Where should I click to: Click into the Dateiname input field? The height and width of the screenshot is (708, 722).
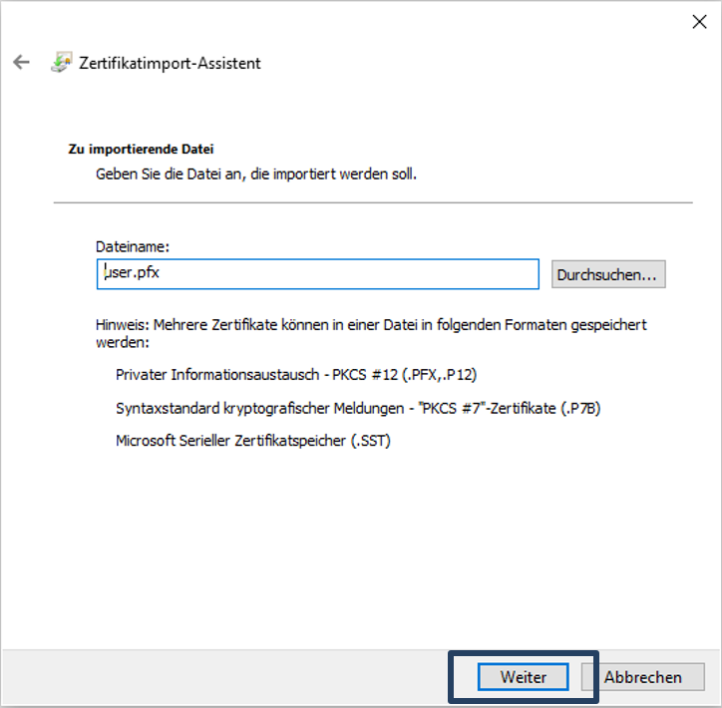click(317, 274)
